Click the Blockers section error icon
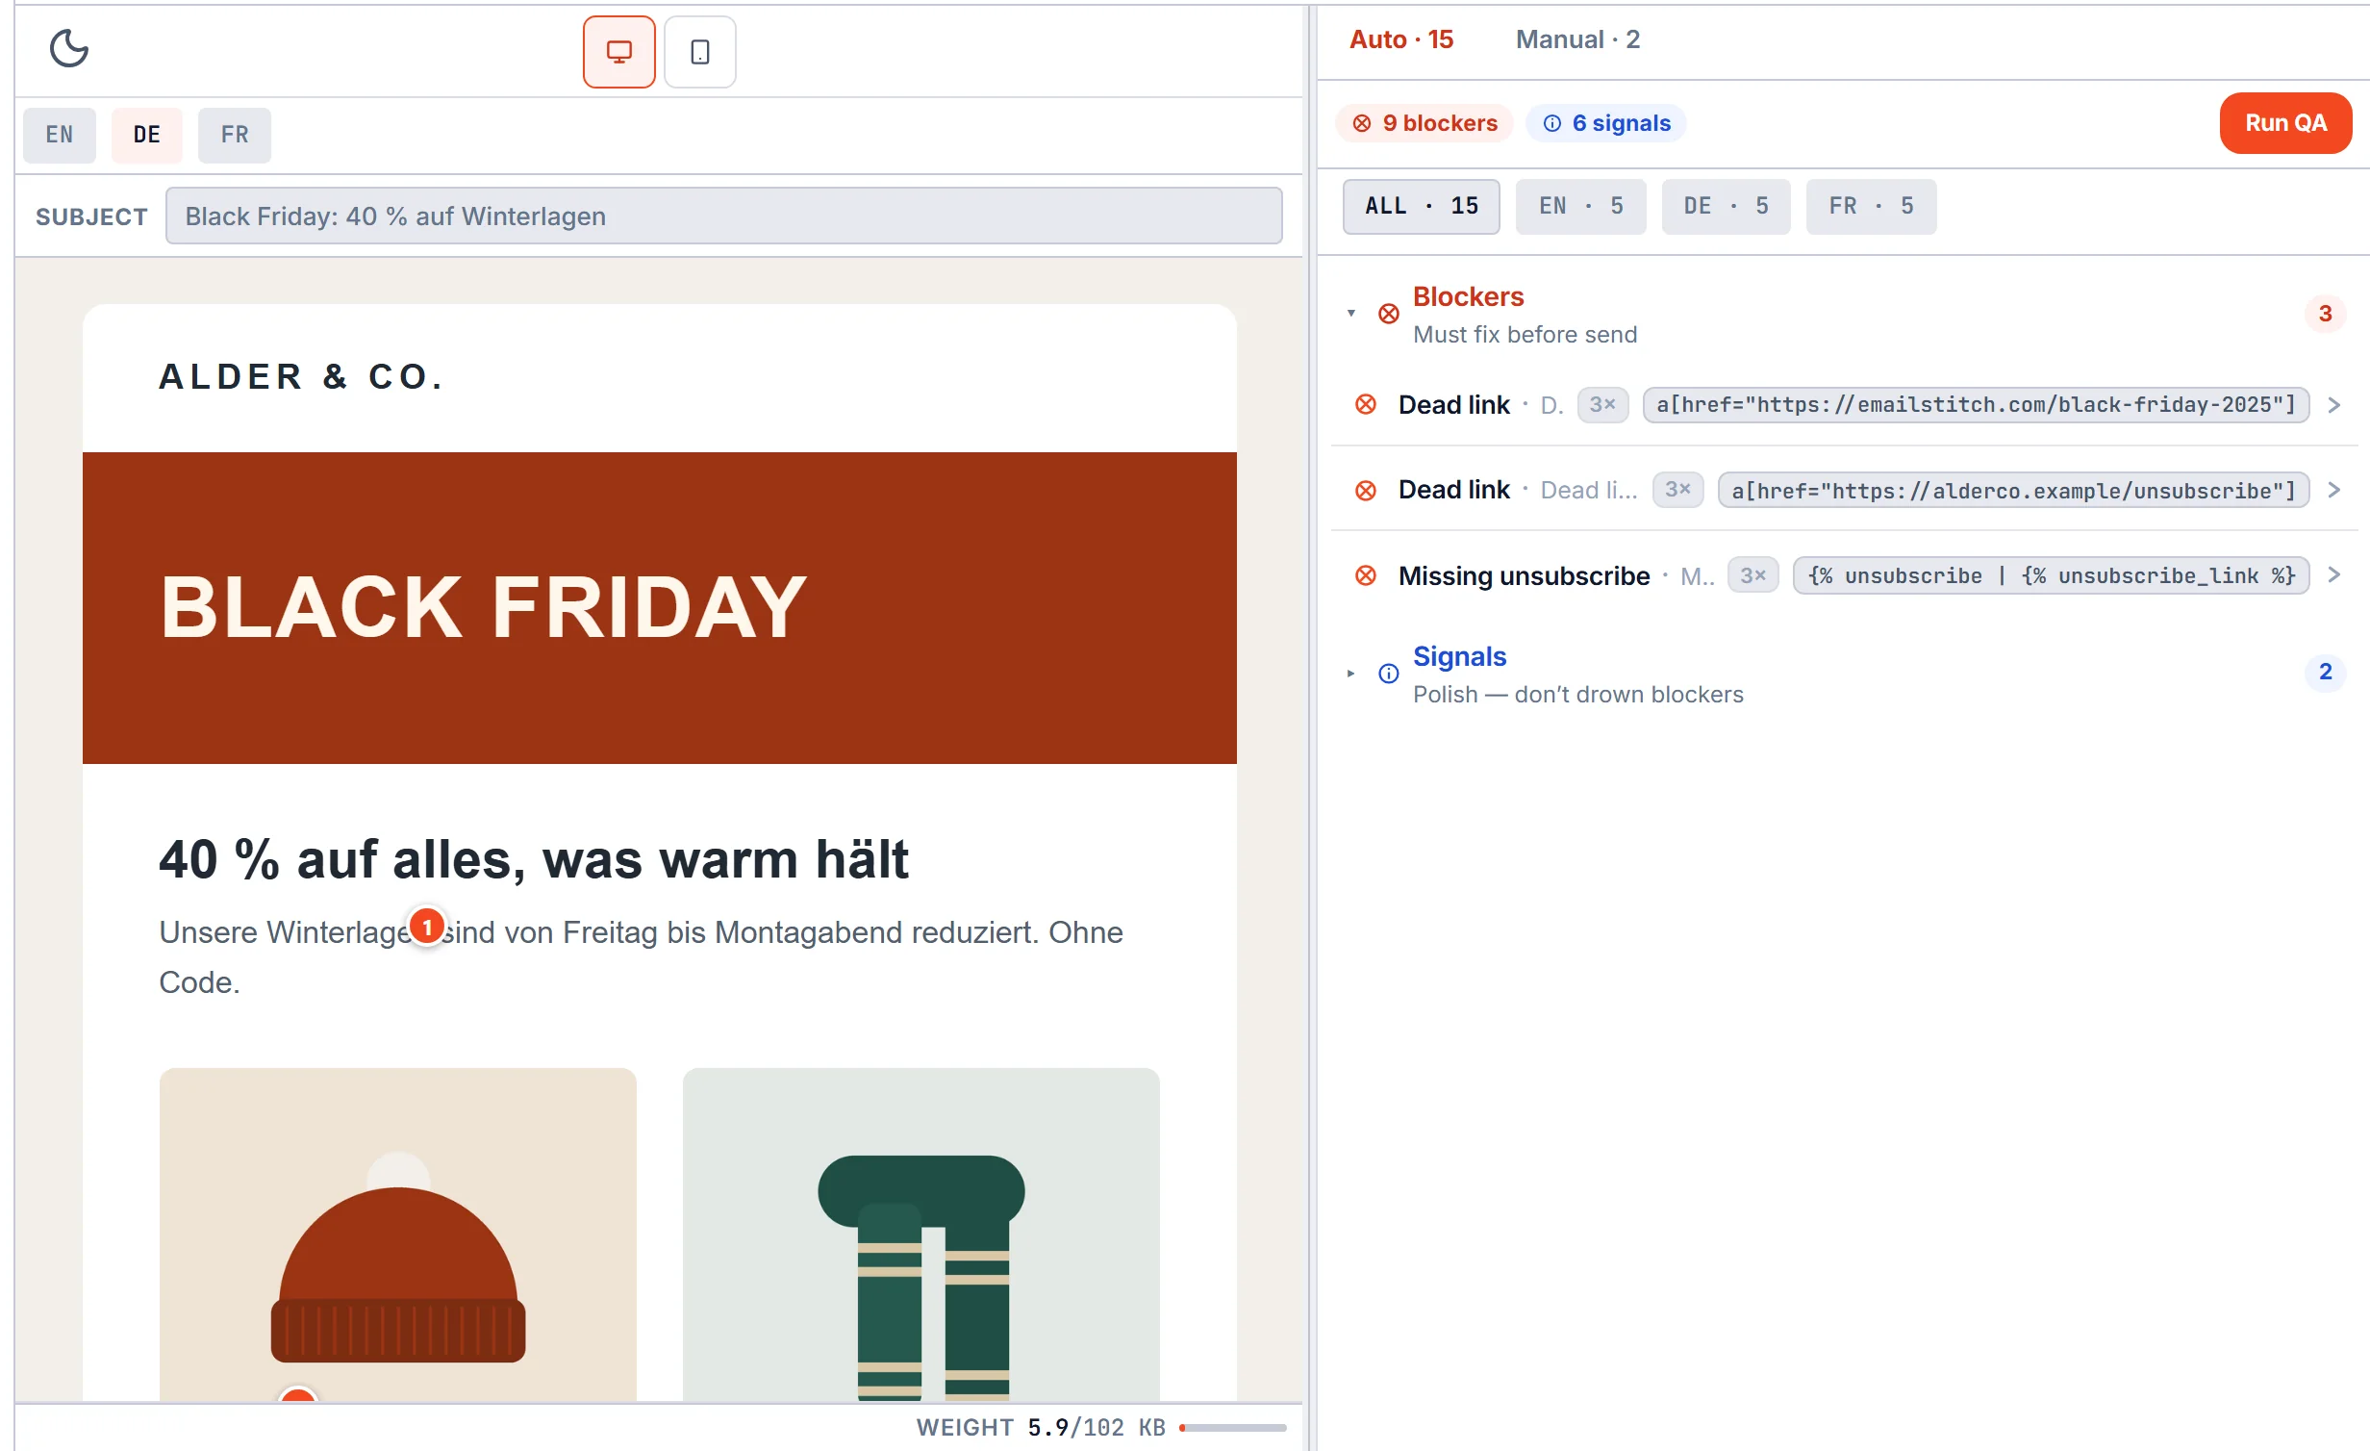Viewport: 2370px width, 1451px height. (x=1388, y=314)
